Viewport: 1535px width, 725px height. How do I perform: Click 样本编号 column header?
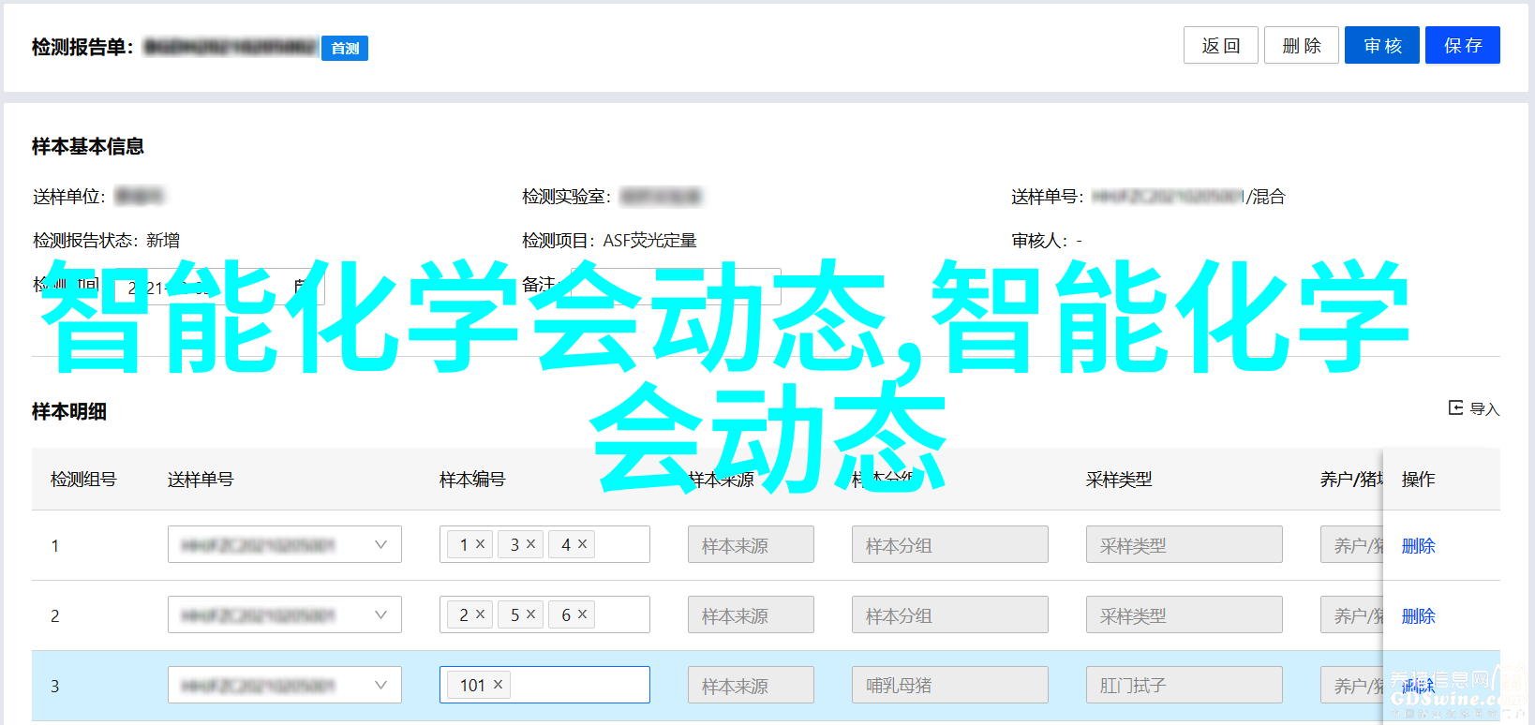472,479
